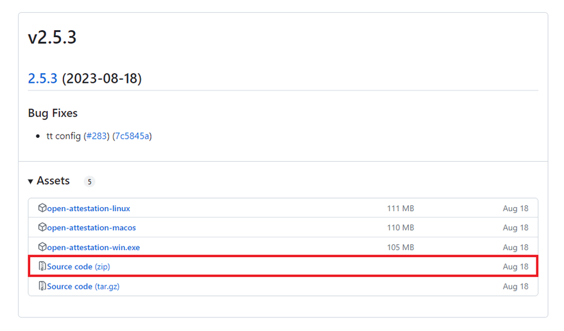Click the archive icon for Source code (tar.gz)
Image resolution: width=564 pixels, height=331 pixels.
coord(42,286)
